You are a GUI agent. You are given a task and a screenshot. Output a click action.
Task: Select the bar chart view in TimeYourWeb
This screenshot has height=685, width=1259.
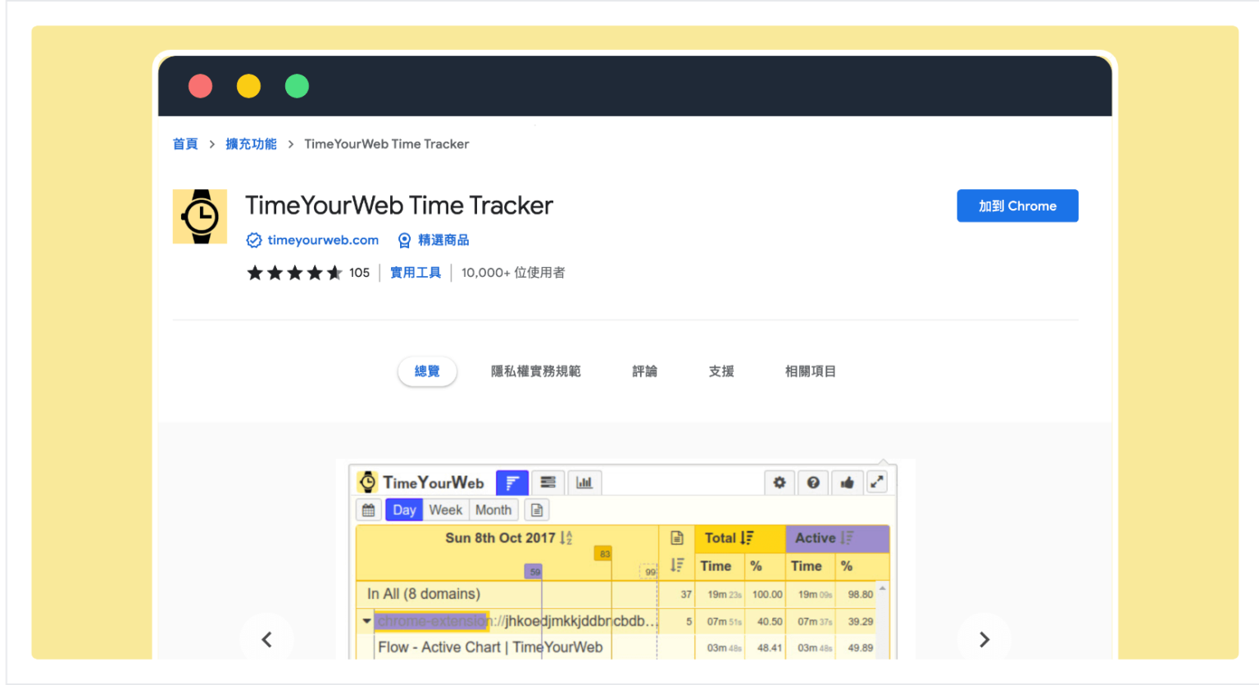point(584,483)
